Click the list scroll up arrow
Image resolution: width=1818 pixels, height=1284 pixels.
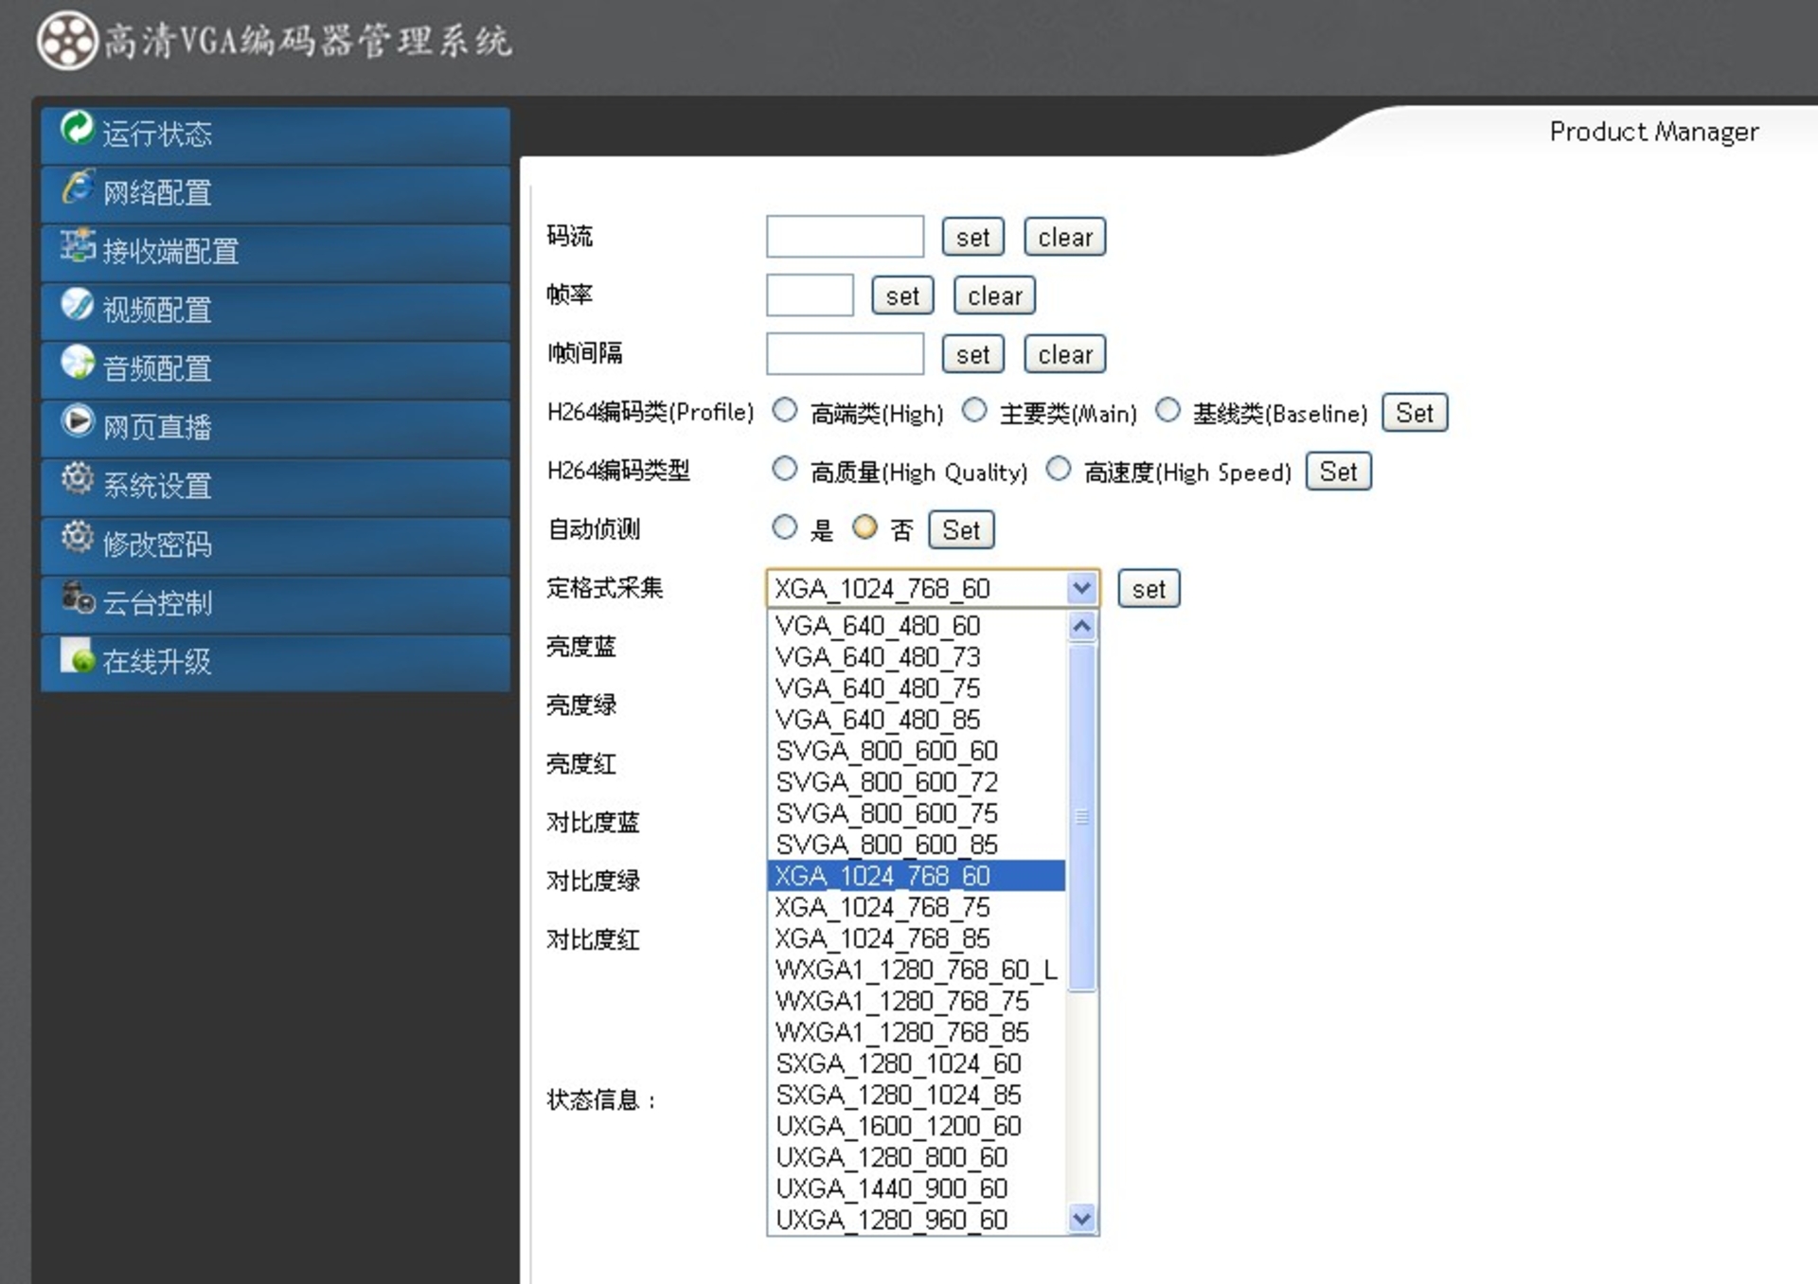point(1081,626)
